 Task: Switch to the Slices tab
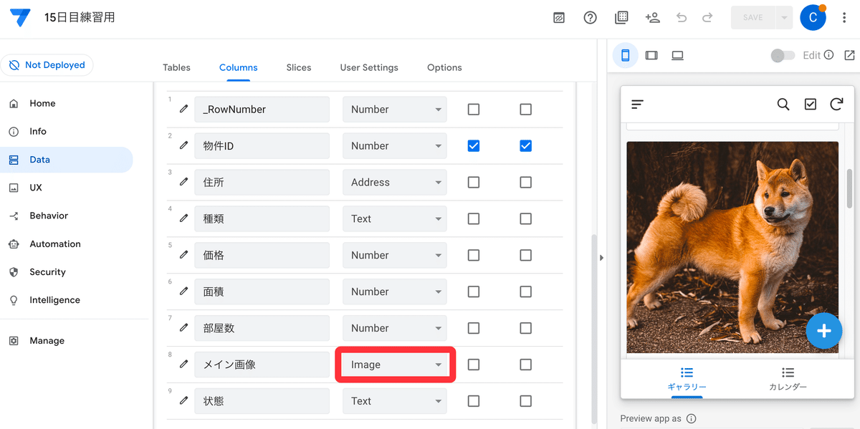click(298, 67)
